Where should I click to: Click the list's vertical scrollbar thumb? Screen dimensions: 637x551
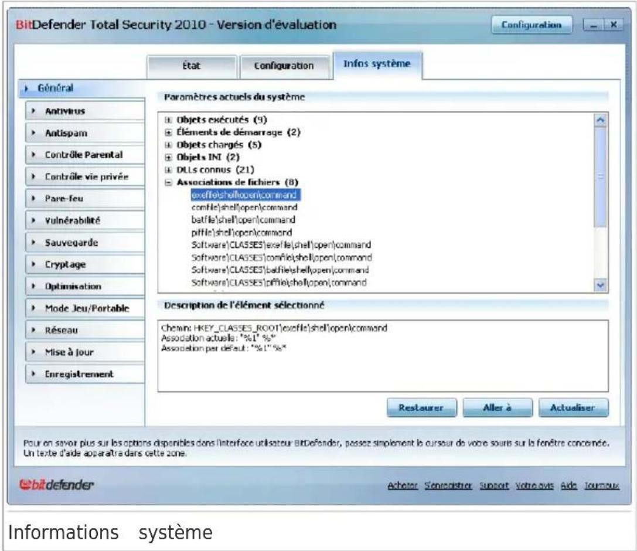601,177
